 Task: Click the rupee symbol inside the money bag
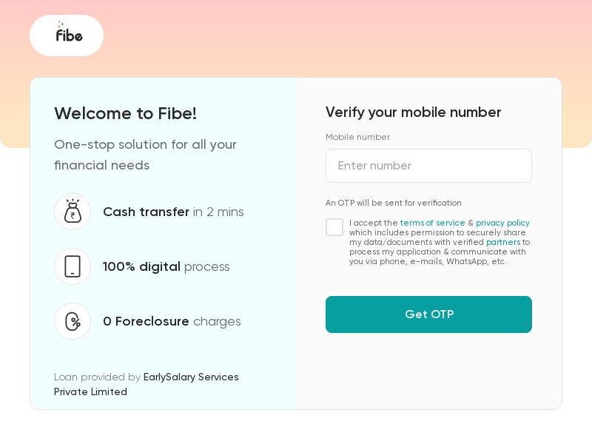click(73, 215)
